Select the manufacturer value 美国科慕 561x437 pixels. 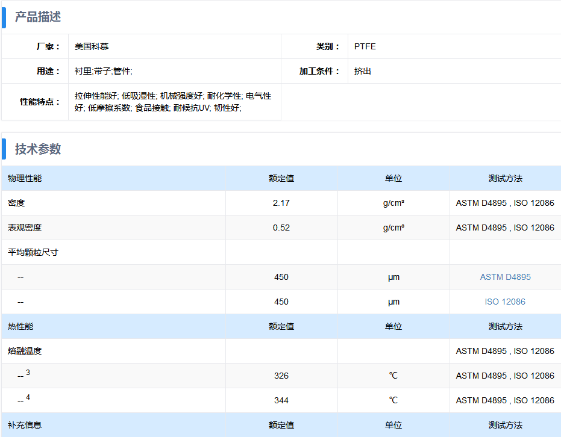92,46
